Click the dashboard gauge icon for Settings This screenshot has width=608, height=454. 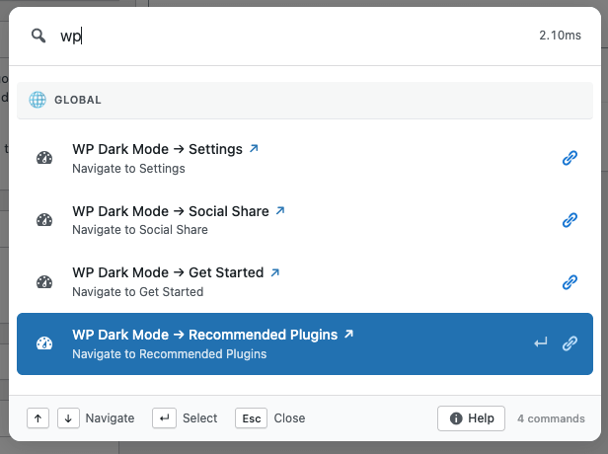click(44, 158)
